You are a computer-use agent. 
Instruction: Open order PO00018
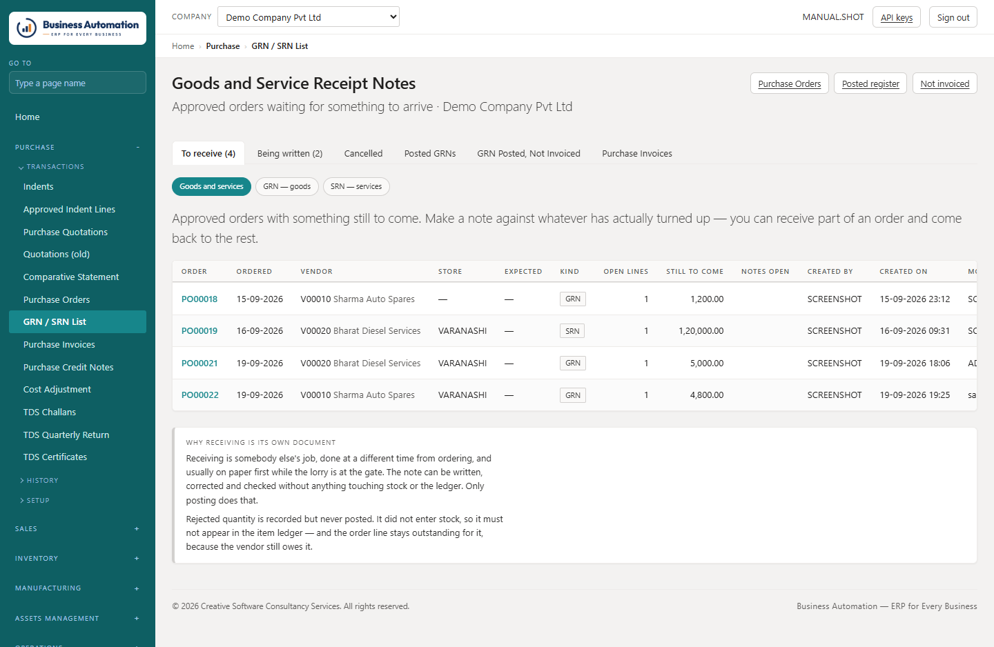click(199, 299)
